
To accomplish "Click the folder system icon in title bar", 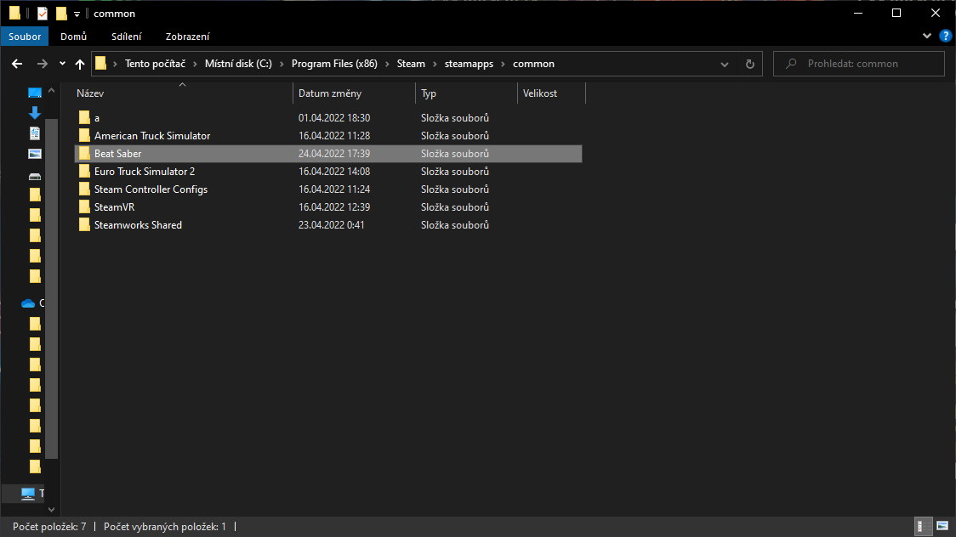I will coord(14,13).
